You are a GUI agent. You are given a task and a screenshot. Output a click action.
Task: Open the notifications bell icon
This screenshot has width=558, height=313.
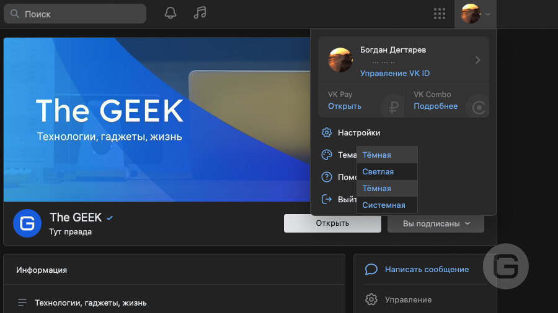(170, 13)
